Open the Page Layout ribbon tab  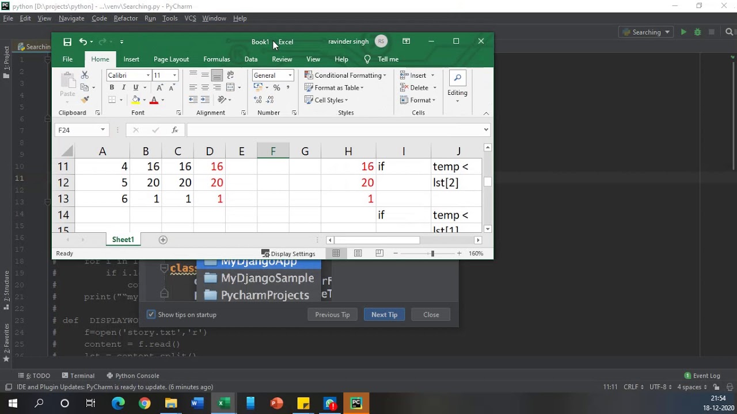[171, 59]
